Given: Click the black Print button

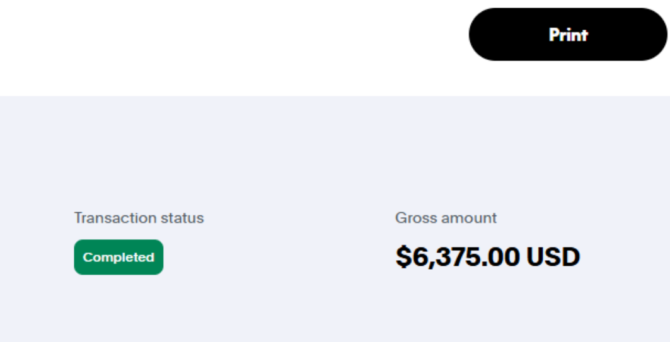Looking at the screenshot, I should [x=567, y=35].
